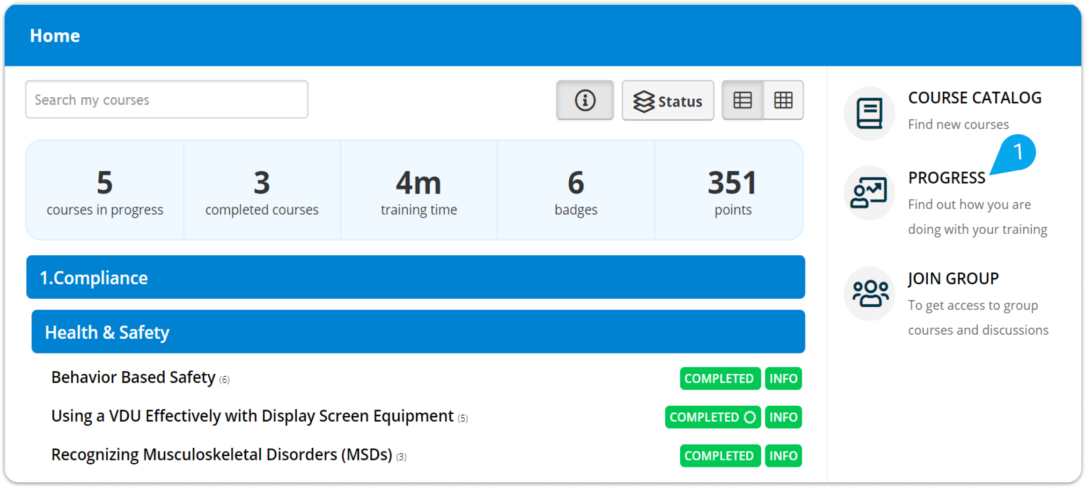This screenshot has height=488, width=1086.
Task: Open Find new courses link
Action: [958, 124]
